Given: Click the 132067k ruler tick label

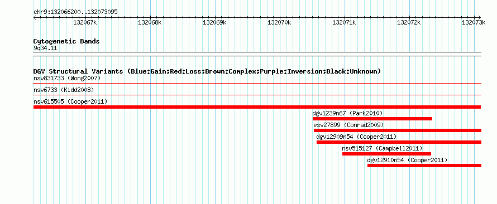Looking at the screenshot, I should point(85,22).
